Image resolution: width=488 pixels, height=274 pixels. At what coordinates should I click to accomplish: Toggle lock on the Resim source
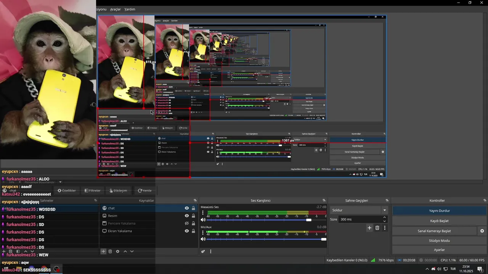tap(193, 216)
